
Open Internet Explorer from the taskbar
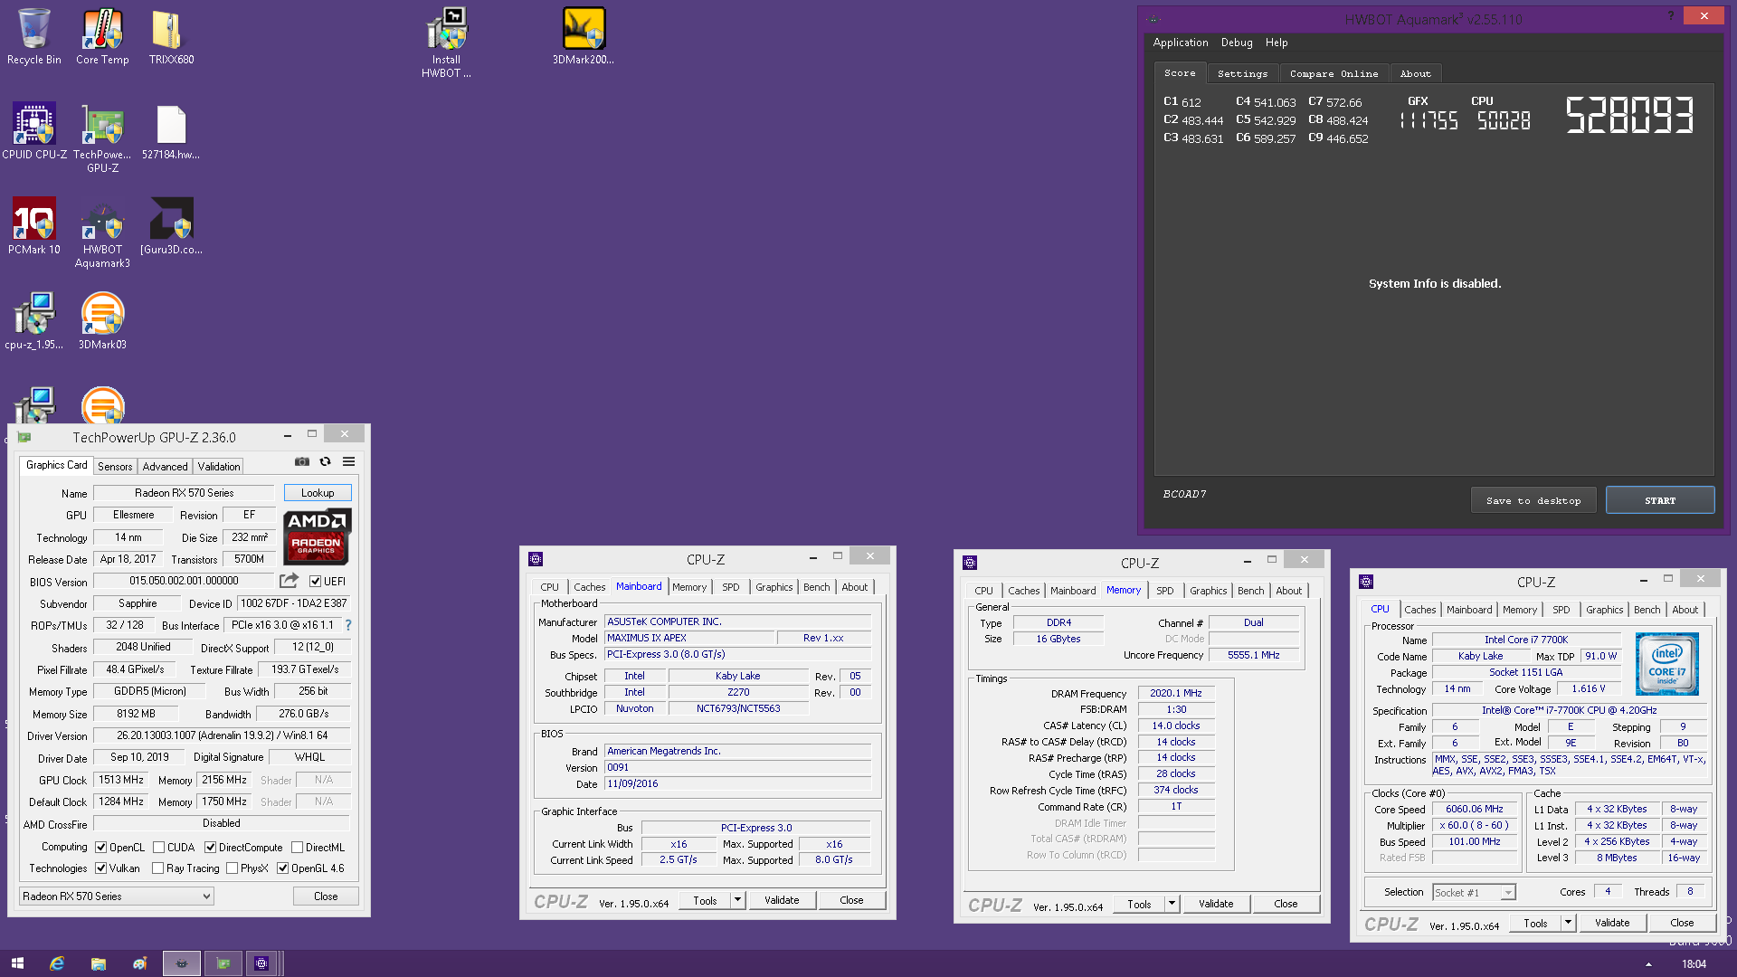coord(57,963)
